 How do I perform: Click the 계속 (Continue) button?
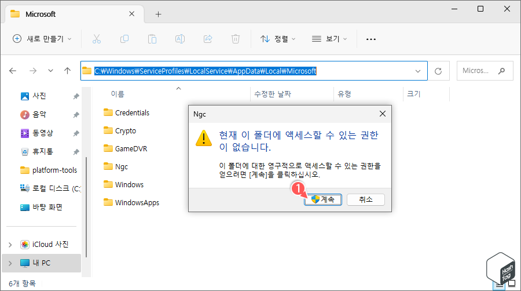(x=323, y=199)
